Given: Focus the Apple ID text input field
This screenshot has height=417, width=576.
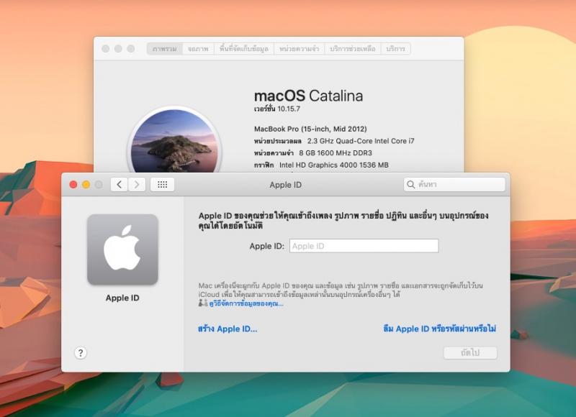Looking at the screenshot, I should pyautogui.click(x=364, y=246).
